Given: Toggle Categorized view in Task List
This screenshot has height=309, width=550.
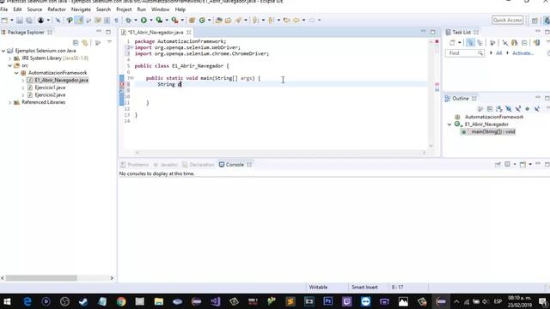Looking at the screenshot, I should 470,43.
